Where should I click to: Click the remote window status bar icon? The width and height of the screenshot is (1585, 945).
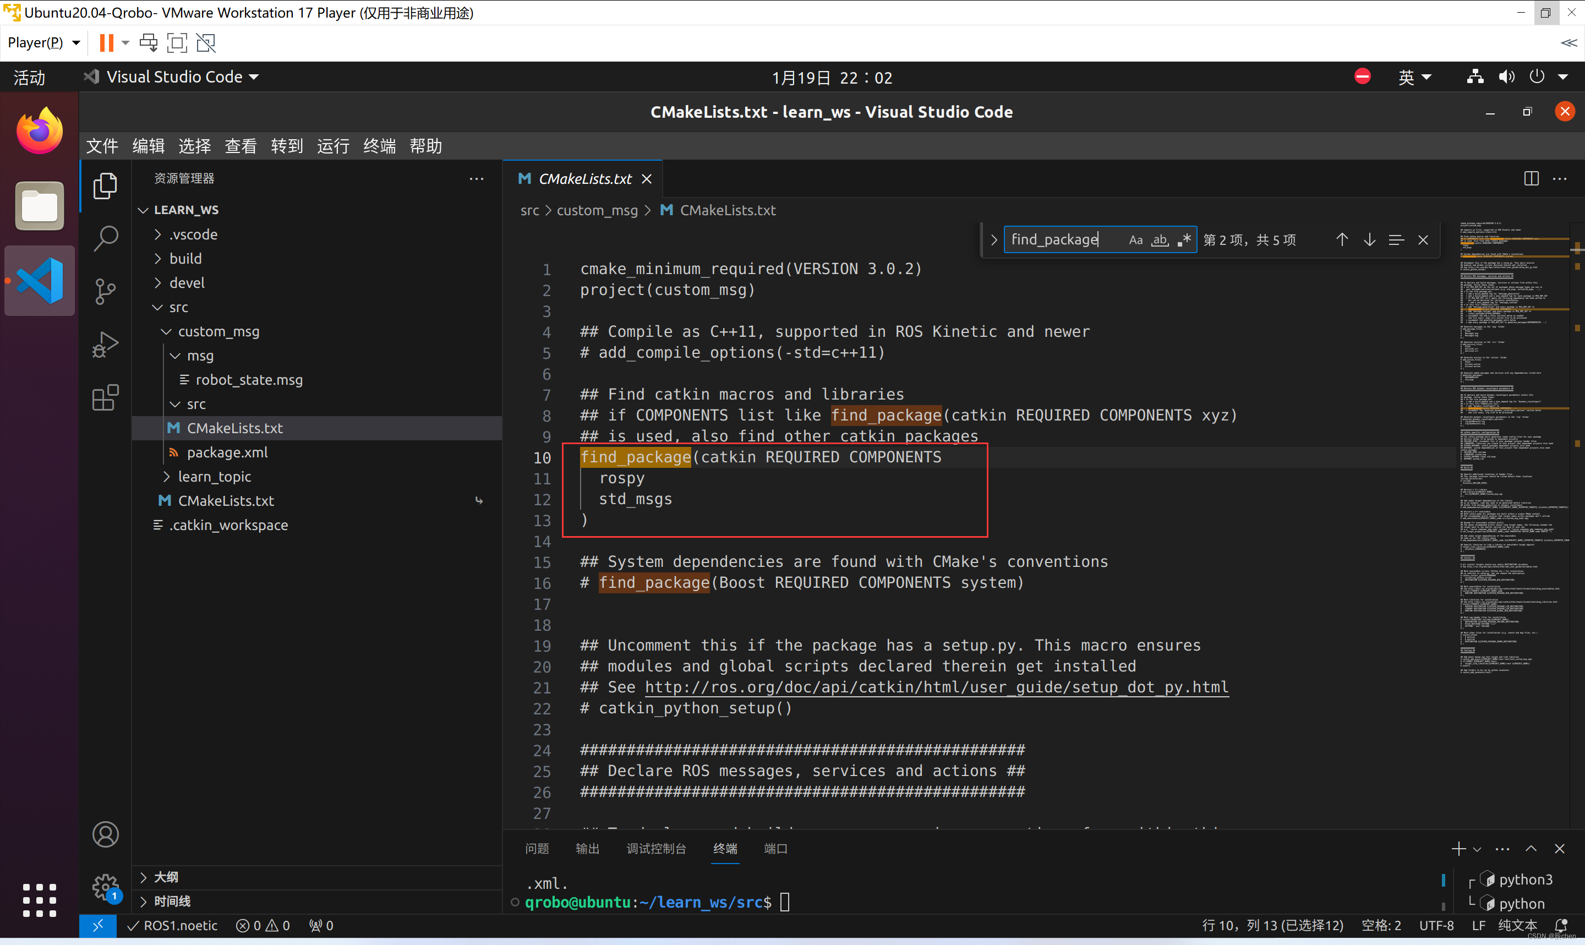[97, 925]
